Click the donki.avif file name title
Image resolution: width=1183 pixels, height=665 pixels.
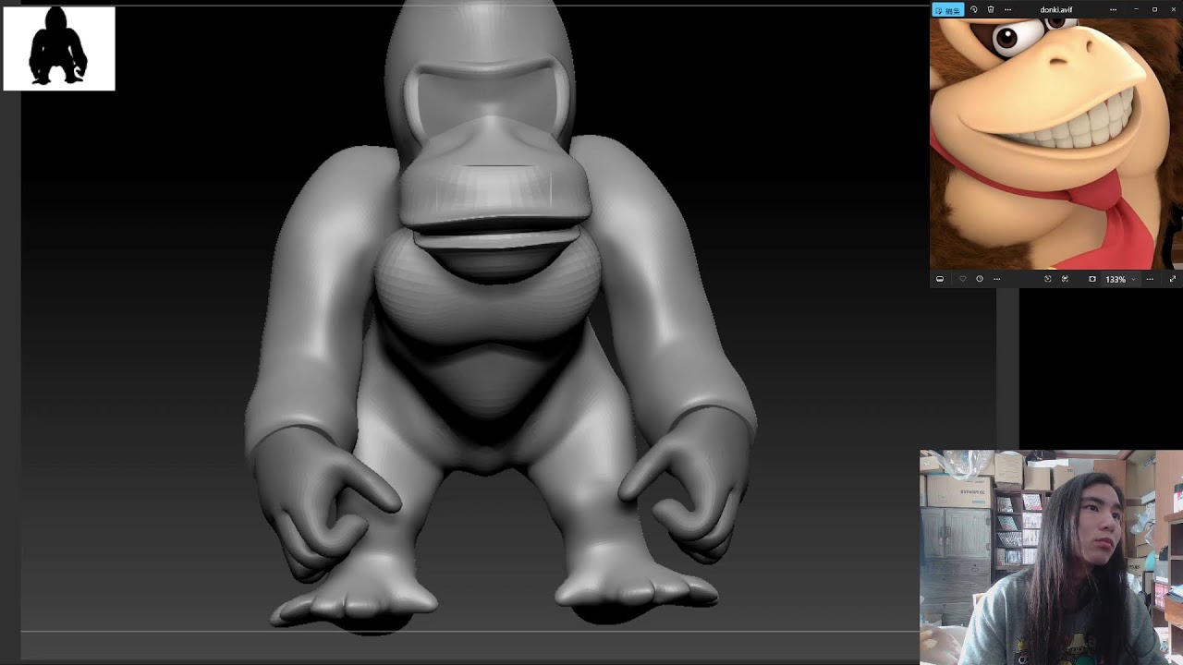[x=1056, y=9]
